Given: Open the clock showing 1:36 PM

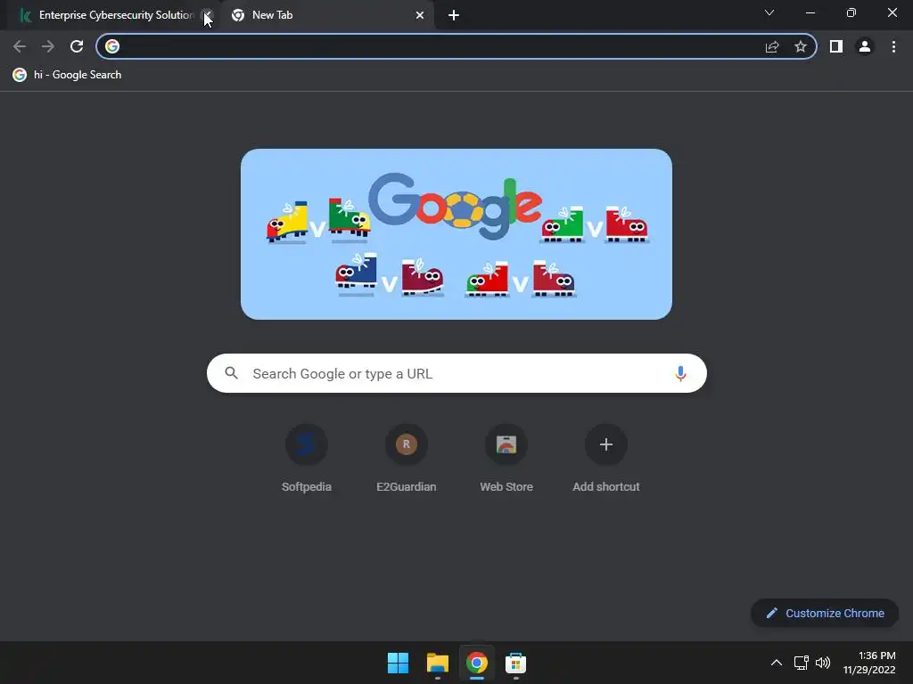Looking at the screenshot, I should pos(869,663).
